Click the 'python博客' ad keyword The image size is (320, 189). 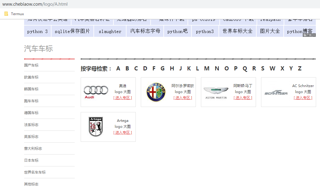coord(299,31)
